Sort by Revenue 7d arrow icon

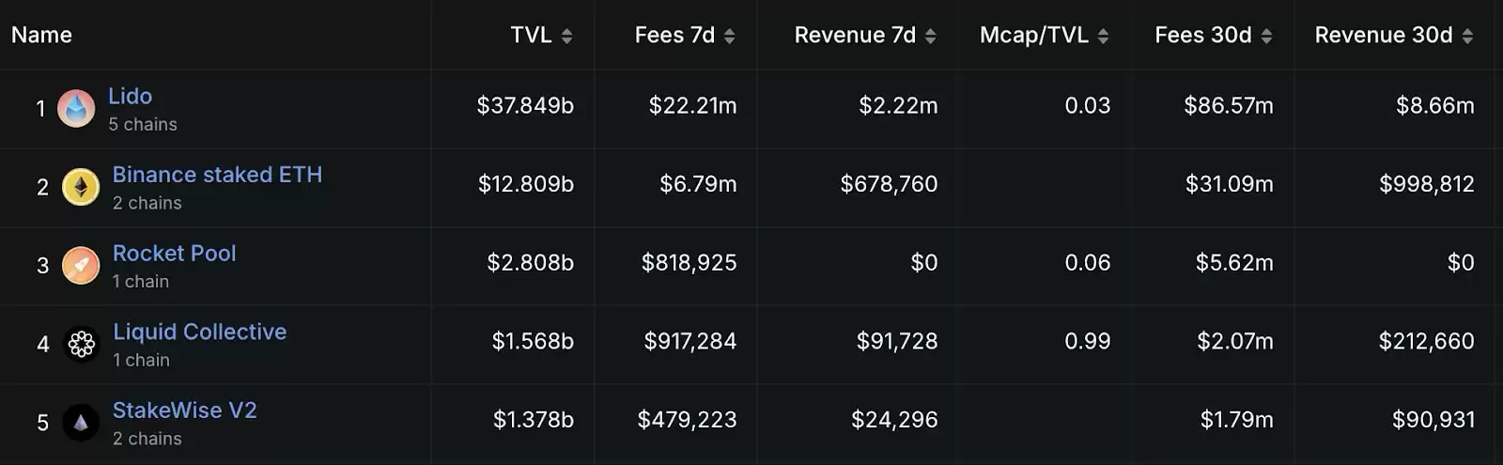[930, 36]
